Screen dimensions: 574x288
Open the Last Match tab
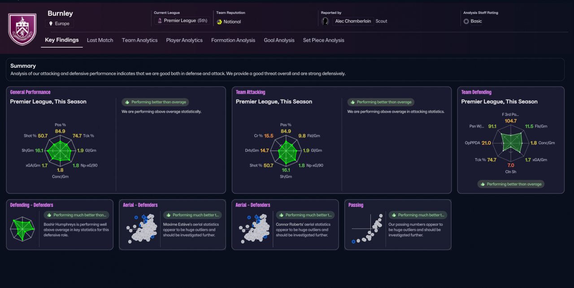coord(100,40)
